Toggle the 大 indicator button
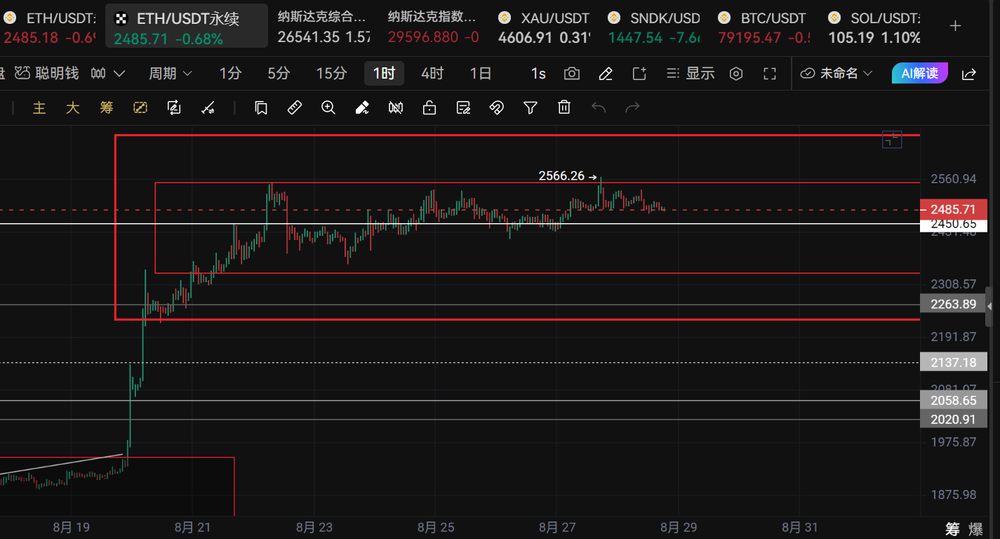The height and width of the screenshot is (539, 1000). point(73,107)
